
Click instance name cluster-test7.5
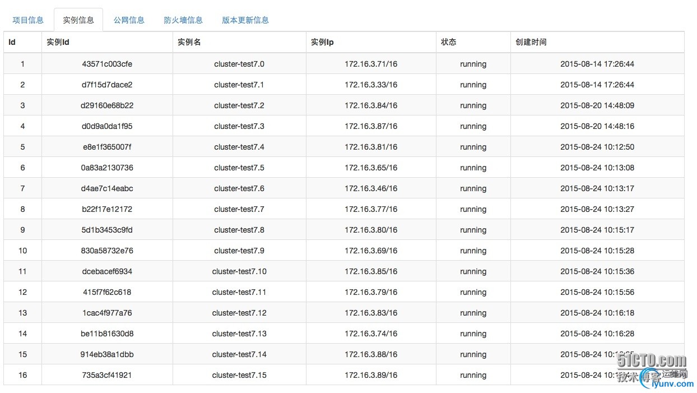pyautogui.click(x=239, y=168)
